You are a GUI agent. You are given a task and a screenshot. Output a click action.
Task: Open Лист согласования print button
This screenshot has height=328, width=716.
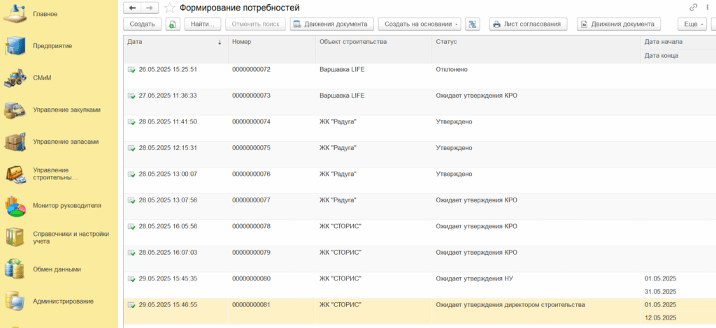click(x=529, y=24)
